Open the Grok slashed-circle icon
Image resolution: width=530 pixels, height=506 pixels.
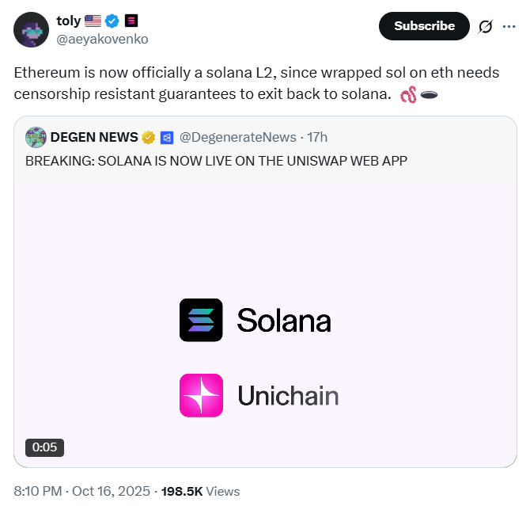click(485, 26)
